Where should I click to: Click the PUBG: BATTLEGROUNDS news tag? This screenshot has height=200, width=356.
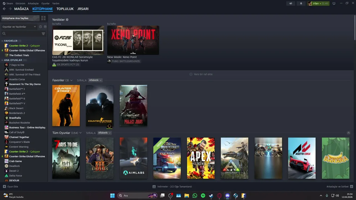coord(124,61)
